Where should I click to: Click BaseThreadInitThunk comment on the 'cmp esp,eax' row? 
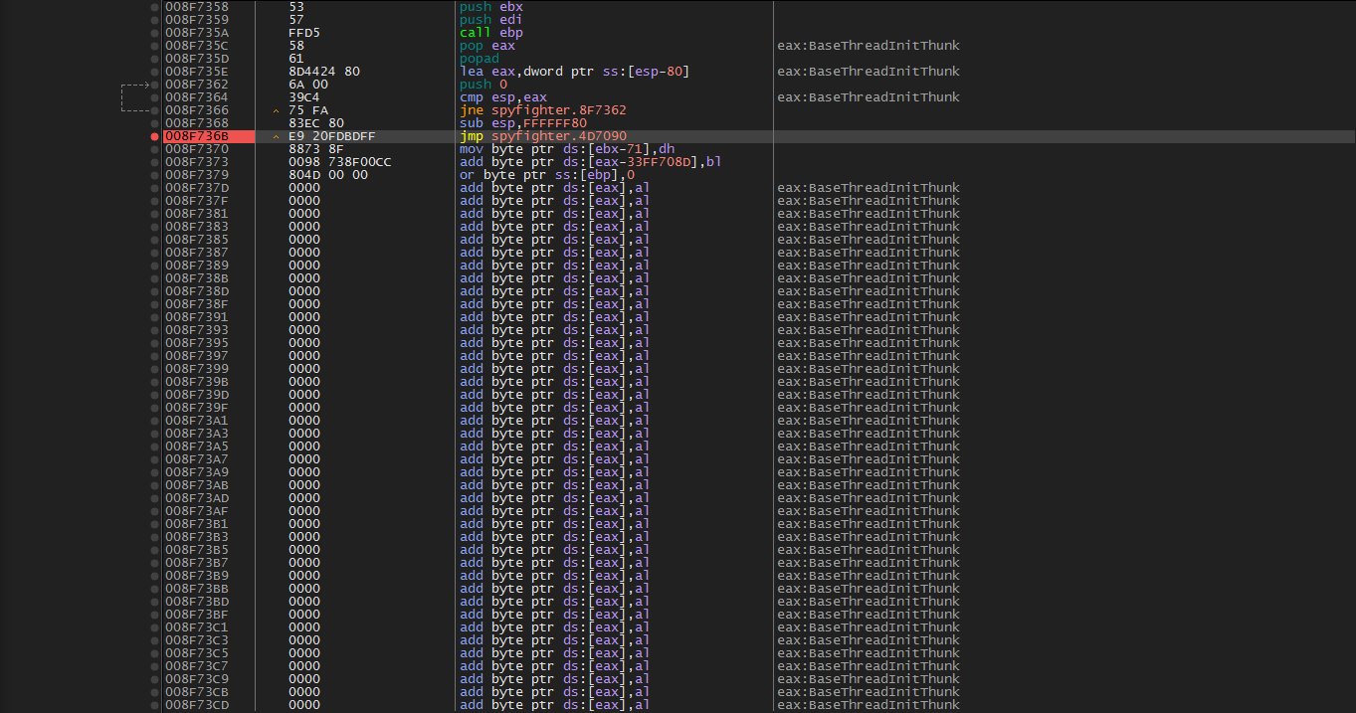[869, 97]
